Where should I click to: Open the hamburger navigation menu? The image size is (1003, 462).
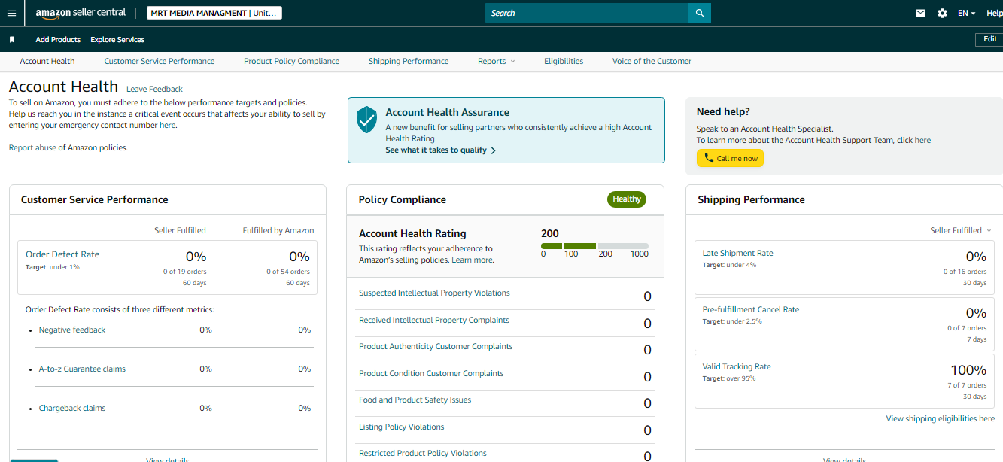tap(11, 13)
